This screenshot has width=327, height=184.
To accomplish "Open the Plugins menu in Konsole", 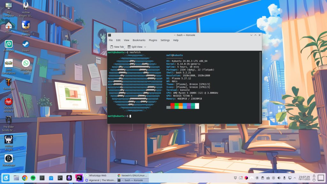I will [x=153, y=40].
